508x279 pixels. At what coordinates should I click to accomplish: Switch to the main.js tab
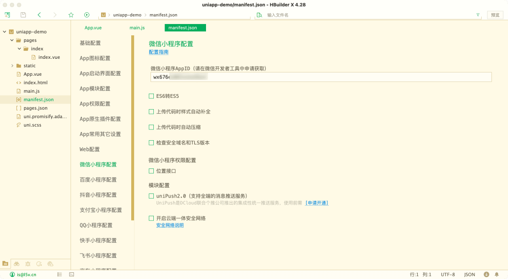(x=137, y=28)
